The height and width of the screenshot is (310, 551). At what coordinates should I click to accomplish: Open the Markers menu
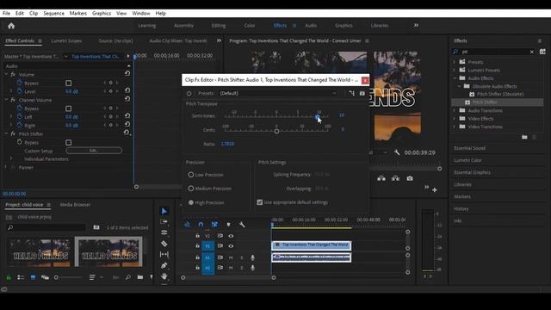tap(78, 14)
